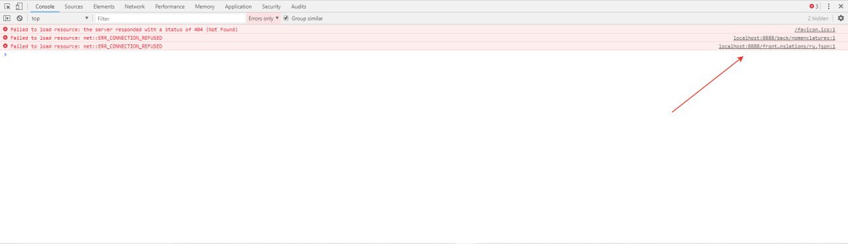
Task: Toggle the Group similar checkbox
Action: (x=286, y=19)
